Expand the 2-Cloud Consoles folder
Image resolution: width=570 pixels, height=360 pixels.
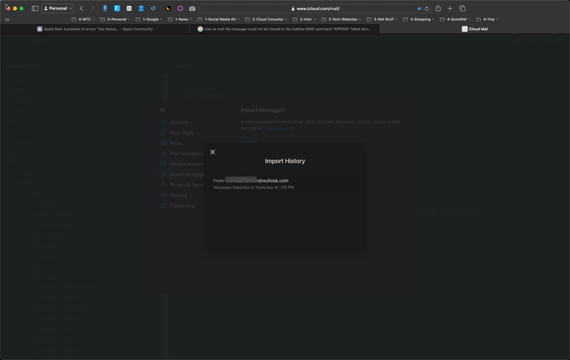(266, 19)
